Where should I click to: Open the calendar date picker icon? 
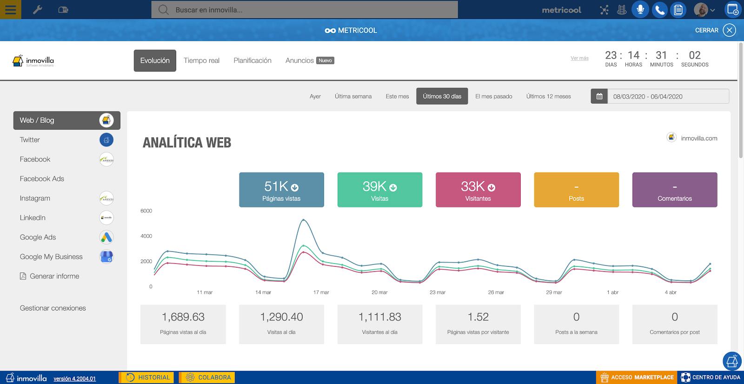[x=599, y=96]
